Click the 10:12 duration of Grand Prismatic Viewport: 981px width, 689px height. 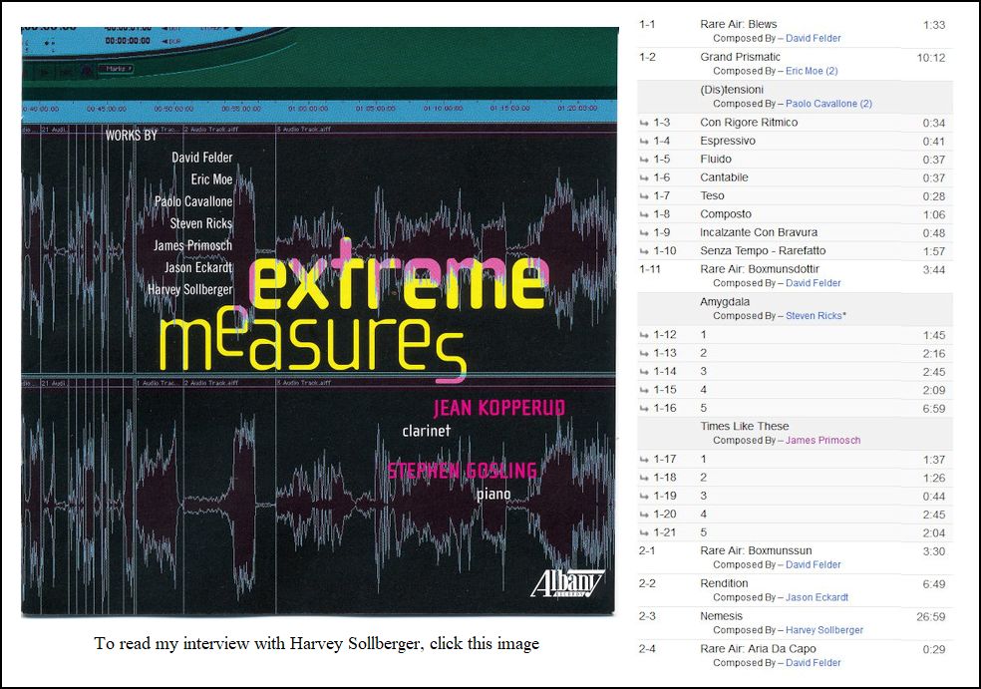[931, 58]
